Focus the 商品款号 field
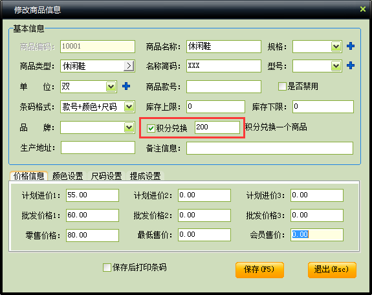This screenshot has height=295, width=372. click(224, 87)
